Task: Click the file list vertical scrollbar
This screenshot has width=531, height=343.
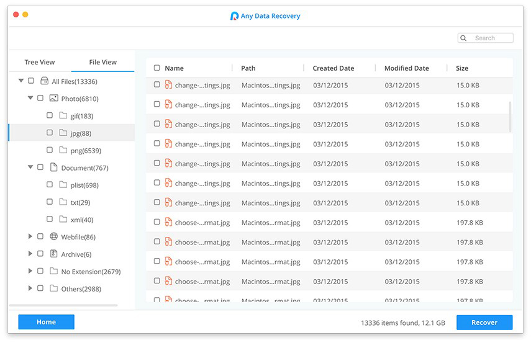Action: 510,117
